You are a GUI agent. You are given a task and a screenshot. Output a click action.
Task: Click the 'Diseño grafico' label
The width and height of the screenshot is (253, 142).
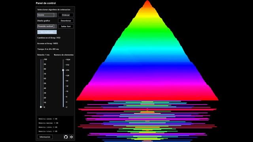(43, 21)
